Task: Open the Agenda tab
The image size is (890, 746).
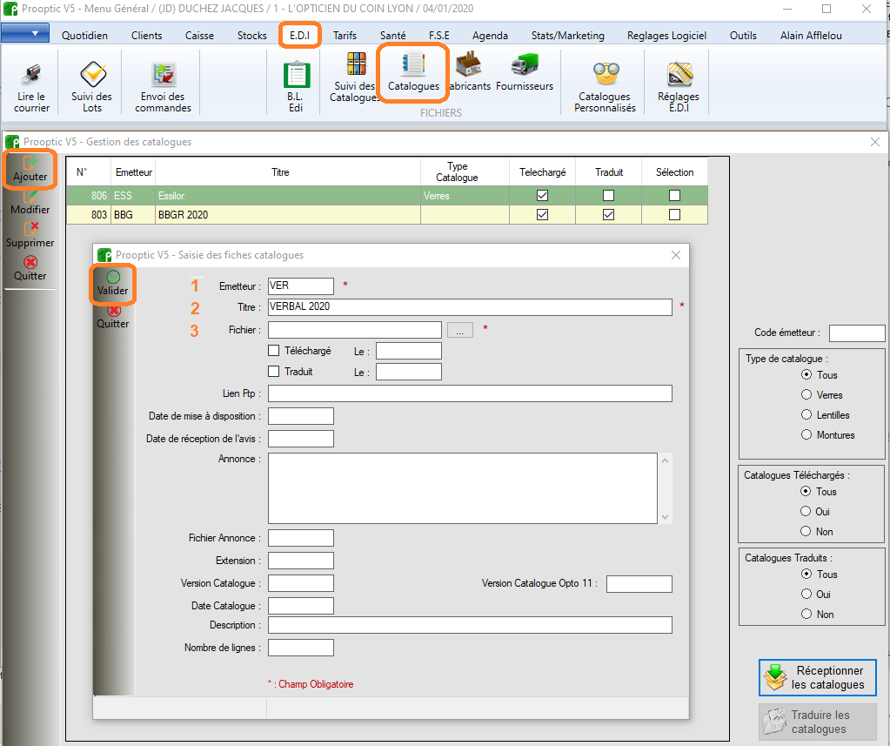Action: tap(490, 35)
